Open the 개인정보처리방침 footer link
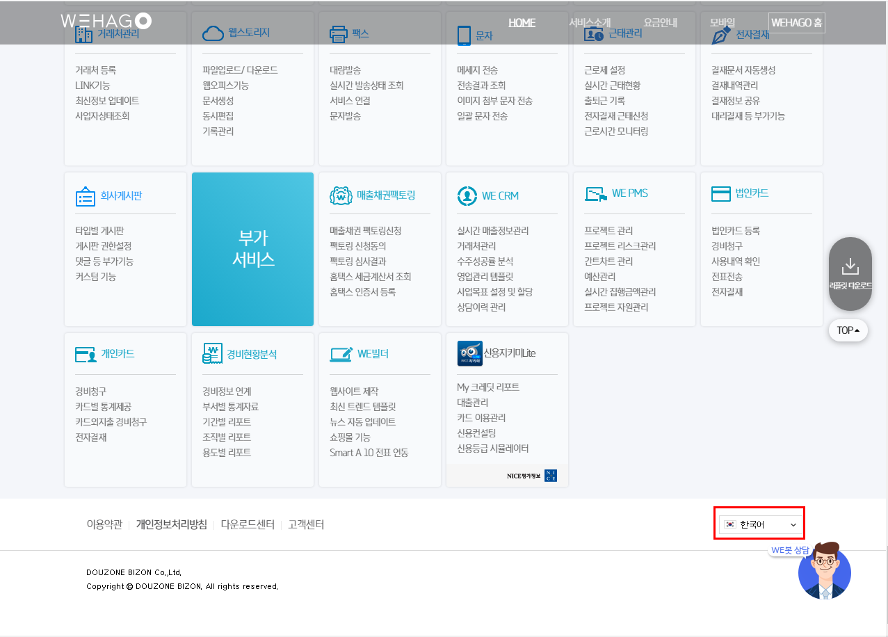Image resolution: width=888 pixels, height=637 pixels. point(171,524)
